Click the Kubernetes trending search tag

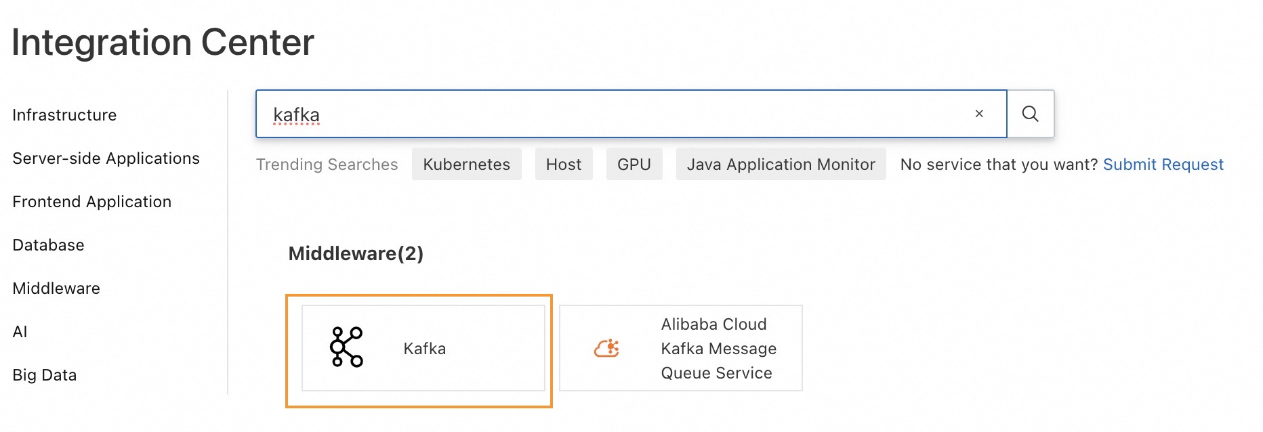466,165
